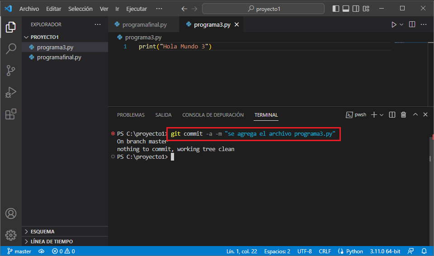
Task: Run the Python file with play button
Action: [x=394, y=25]
